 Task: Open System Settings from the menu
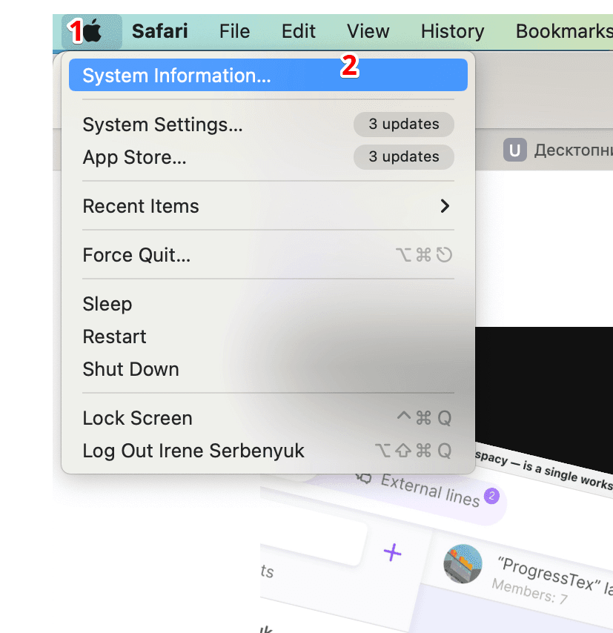click(162, 125)
